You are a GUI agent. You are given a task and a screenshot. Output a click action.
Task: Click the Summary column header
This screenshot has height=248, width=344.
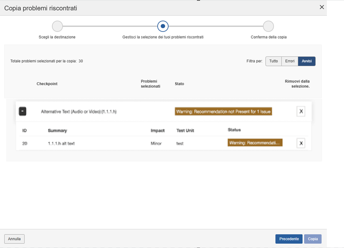(57, 130)
